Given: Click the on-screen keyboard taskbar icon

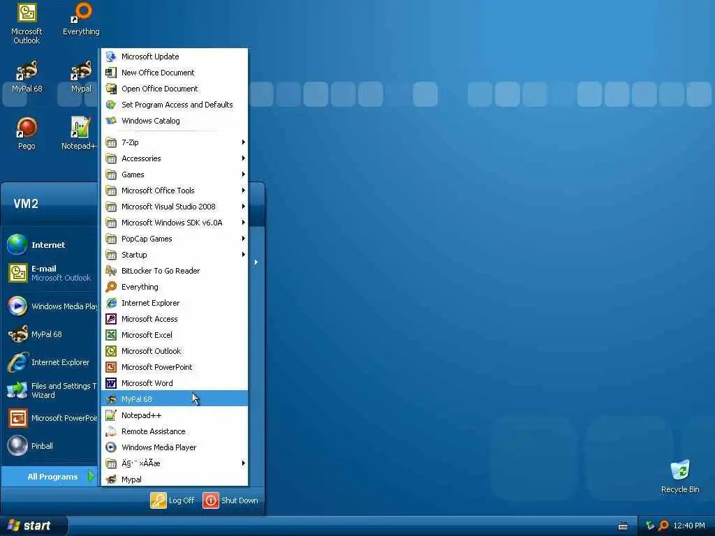Looking at the screenshot, I should coord(623,526).
